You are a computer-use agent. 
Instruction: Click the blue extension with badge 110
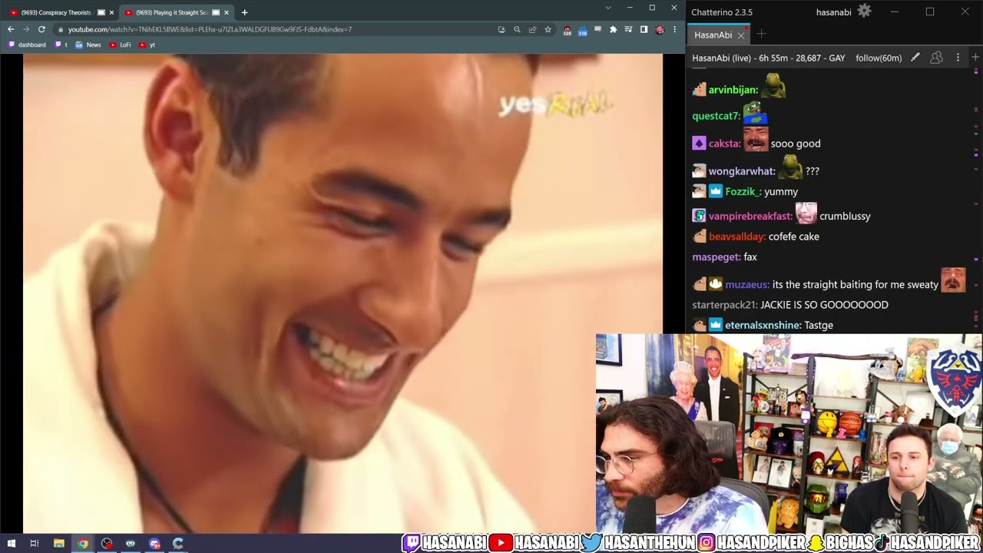[x=583, y=30]
